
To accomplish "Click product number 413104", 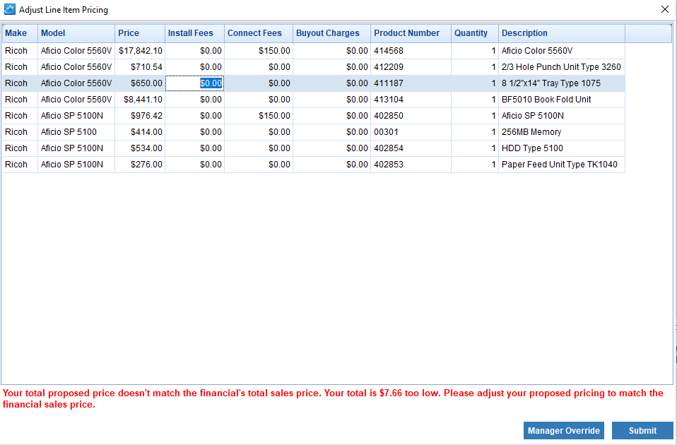I will (x=411, y=100).
